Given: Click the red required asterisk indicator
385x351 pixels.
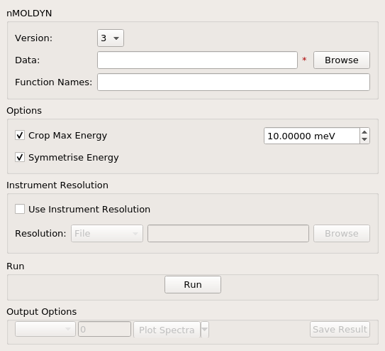Looking at the screenshot, I should [x=304, y=59].
